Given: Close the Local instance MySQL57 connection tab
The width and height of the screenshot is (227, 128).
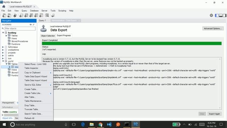Looking at the screenshot, I should tap(34, 6).
